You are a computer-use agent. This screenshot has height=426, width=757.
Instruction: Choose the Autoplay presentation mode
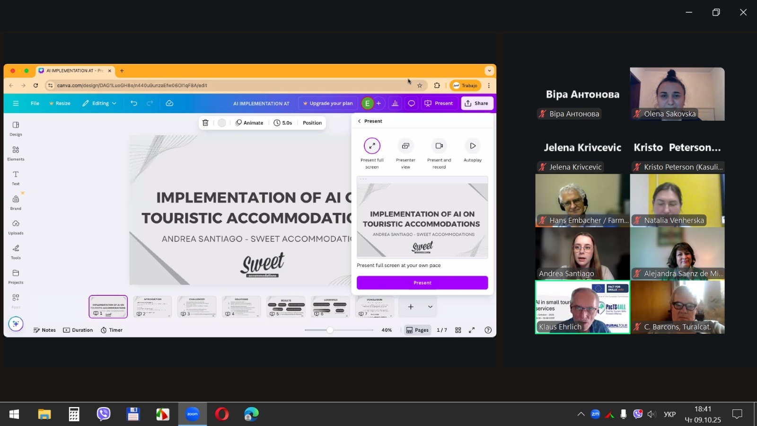click(472, 146)
